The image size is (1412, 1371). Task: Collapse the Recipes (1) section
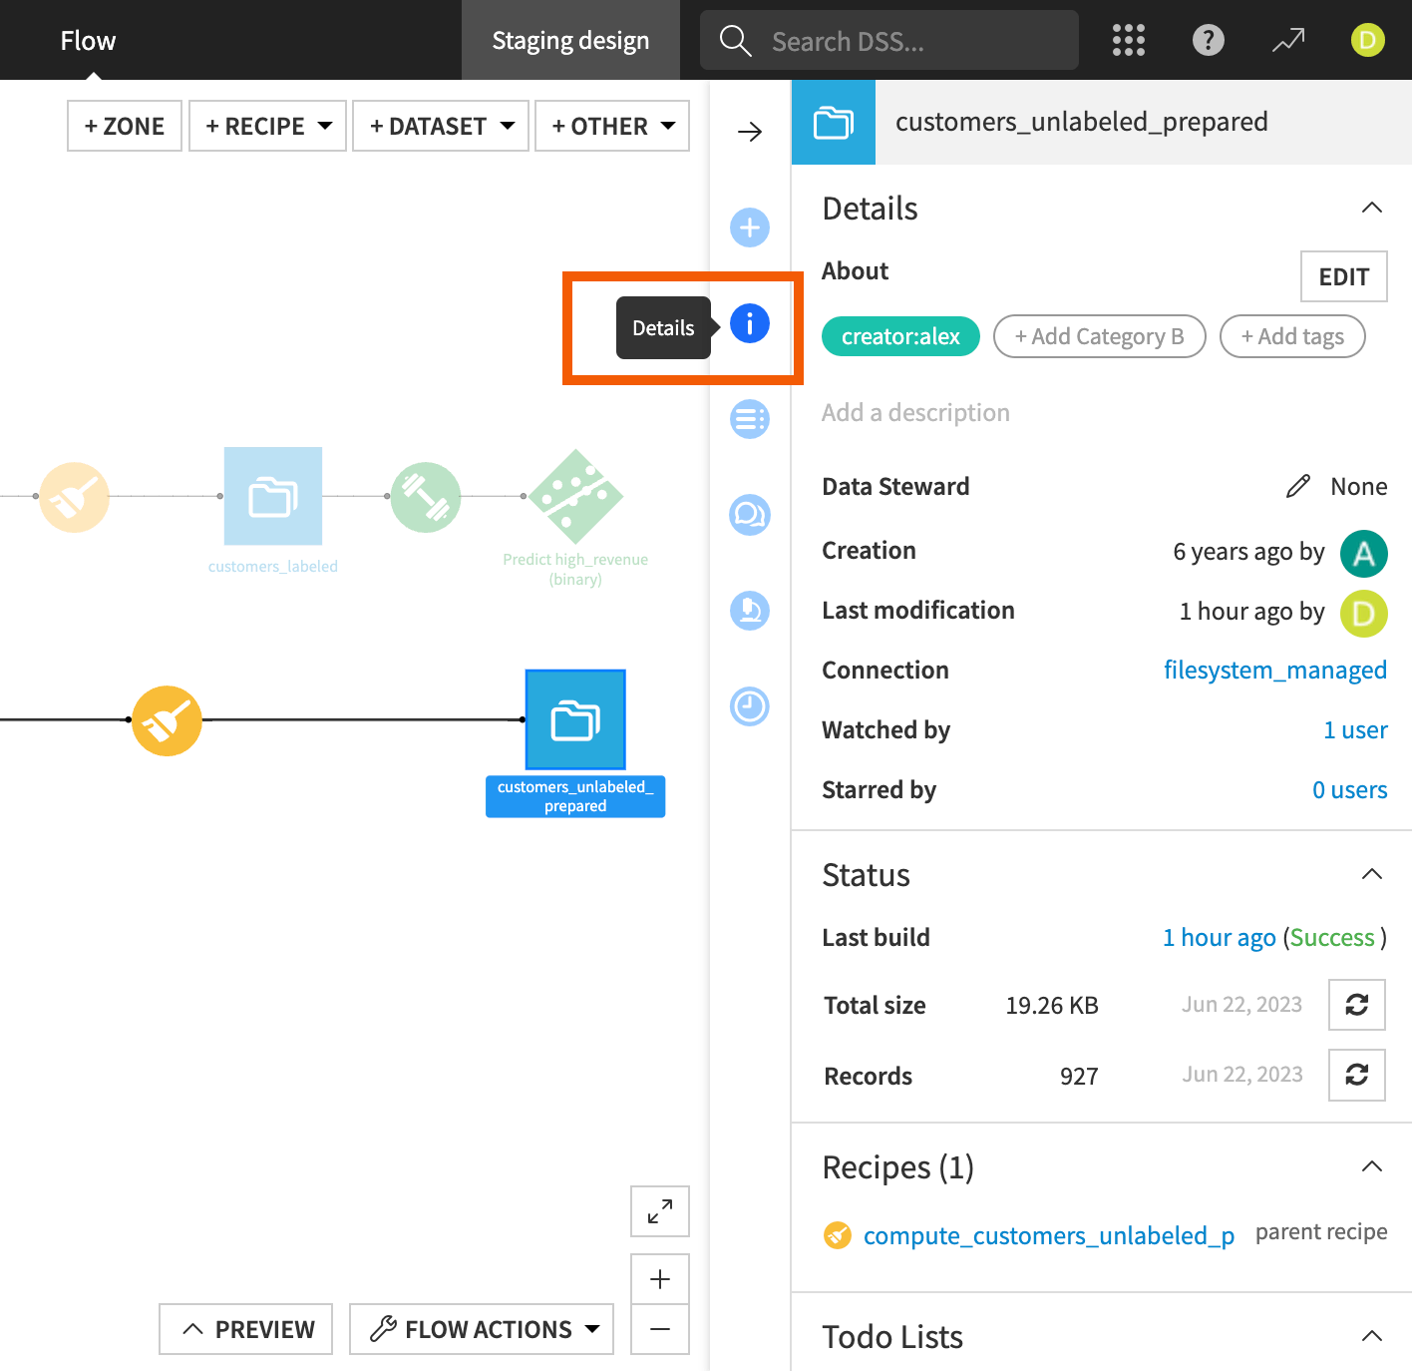1372,1166
